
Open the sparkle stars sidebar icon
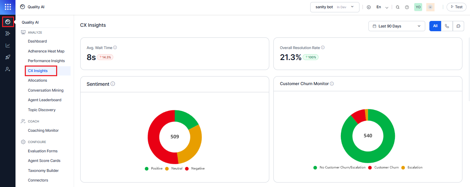click(8, 33)
